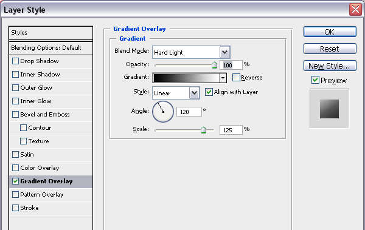Open the Style dropdown arrow beside Linear
365x230 pixels.
194,93
